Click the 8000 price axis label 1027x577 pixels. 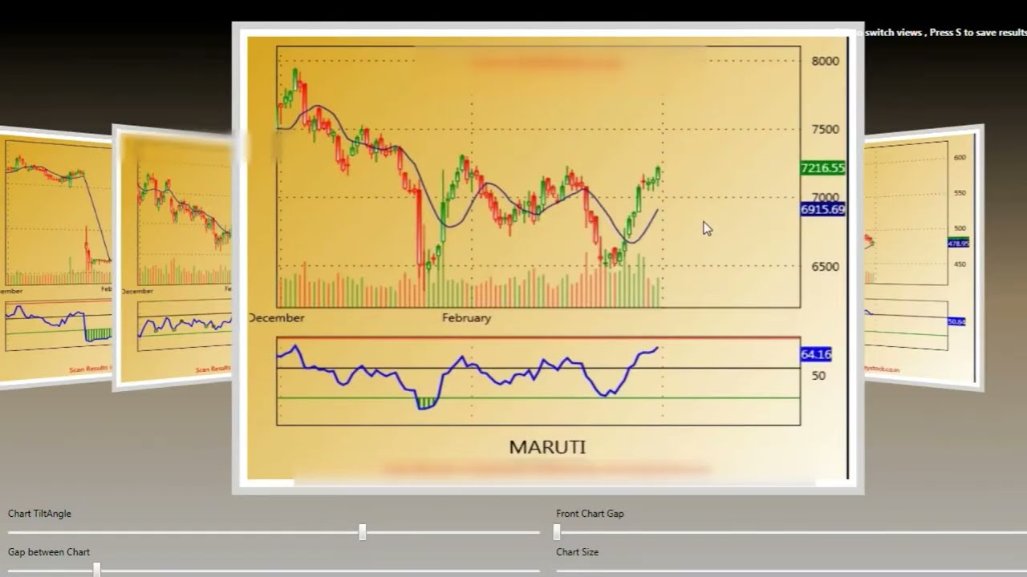coord(825,61)
